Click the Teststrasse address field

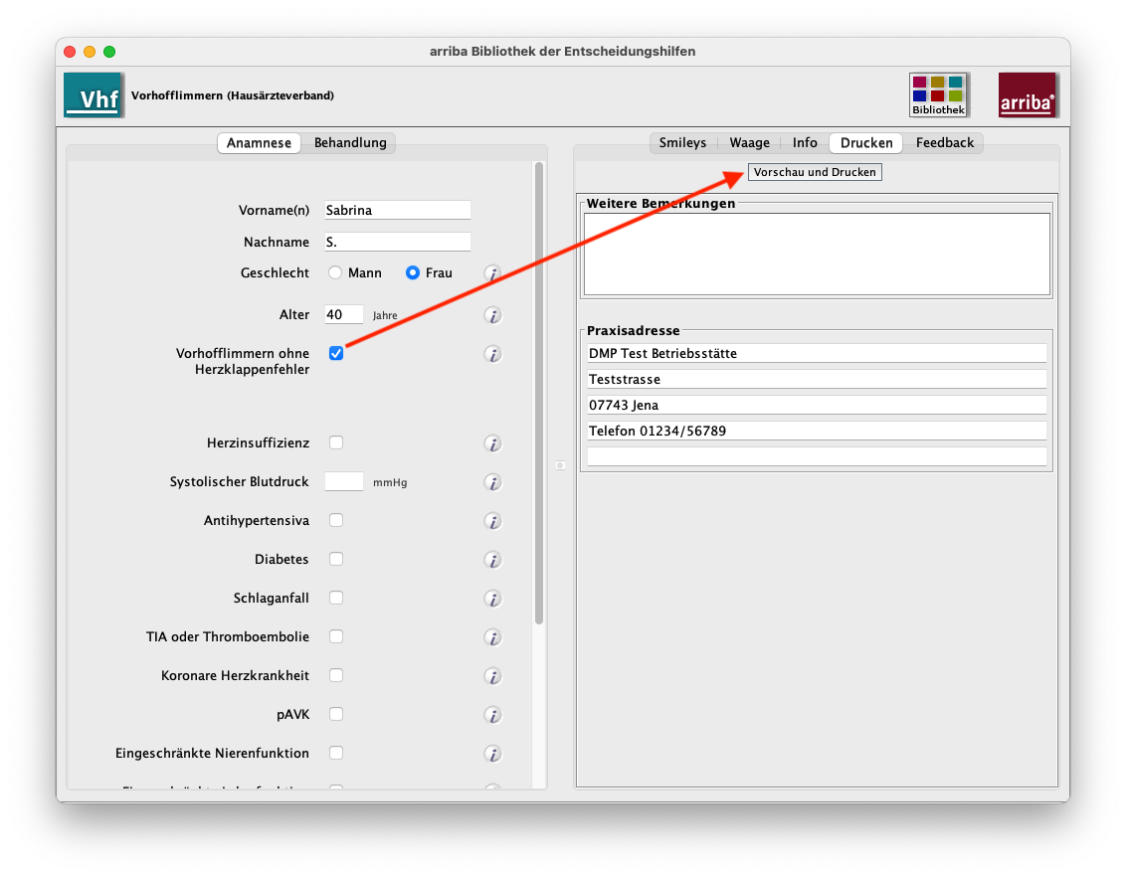click(818, 379)
